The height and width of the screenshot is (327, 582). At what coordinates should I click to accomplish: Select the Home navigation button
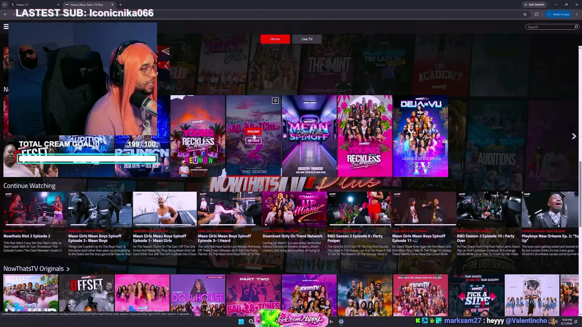275,39
